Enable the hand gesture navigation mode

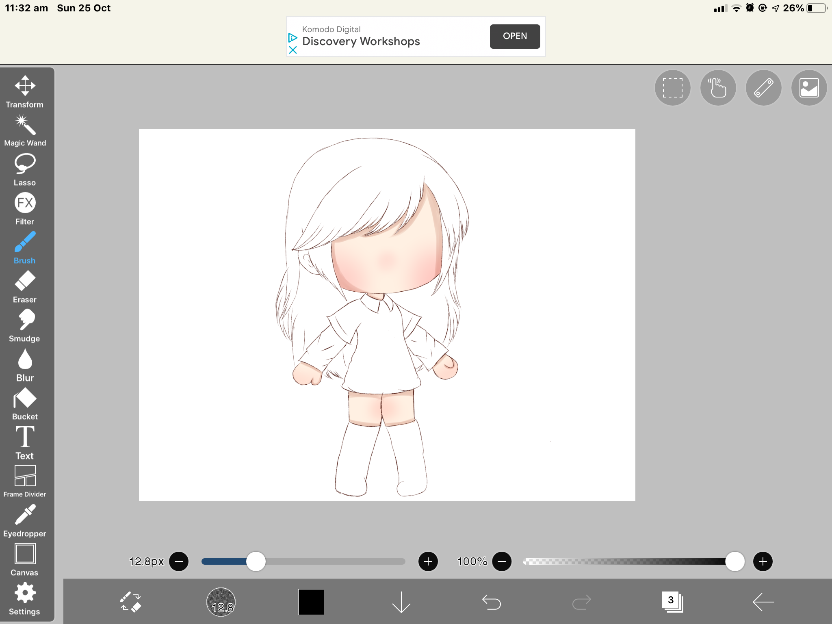[717, 87]
